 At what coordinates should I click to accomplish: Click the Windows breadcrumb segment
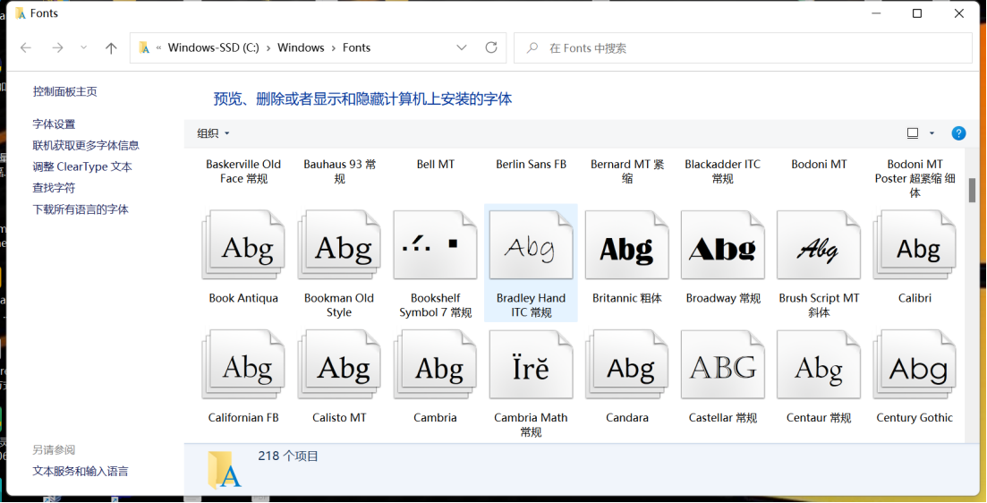click(x=301, y=47)
